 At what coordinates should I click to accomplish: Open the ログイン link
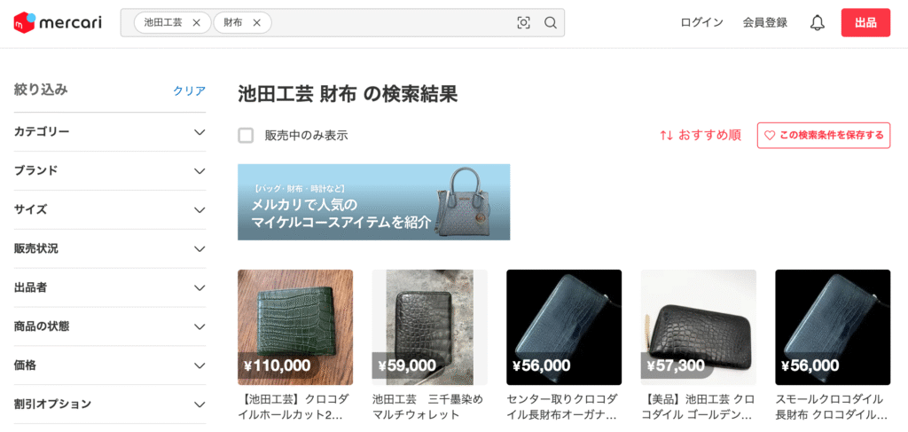tap(702, 22)
